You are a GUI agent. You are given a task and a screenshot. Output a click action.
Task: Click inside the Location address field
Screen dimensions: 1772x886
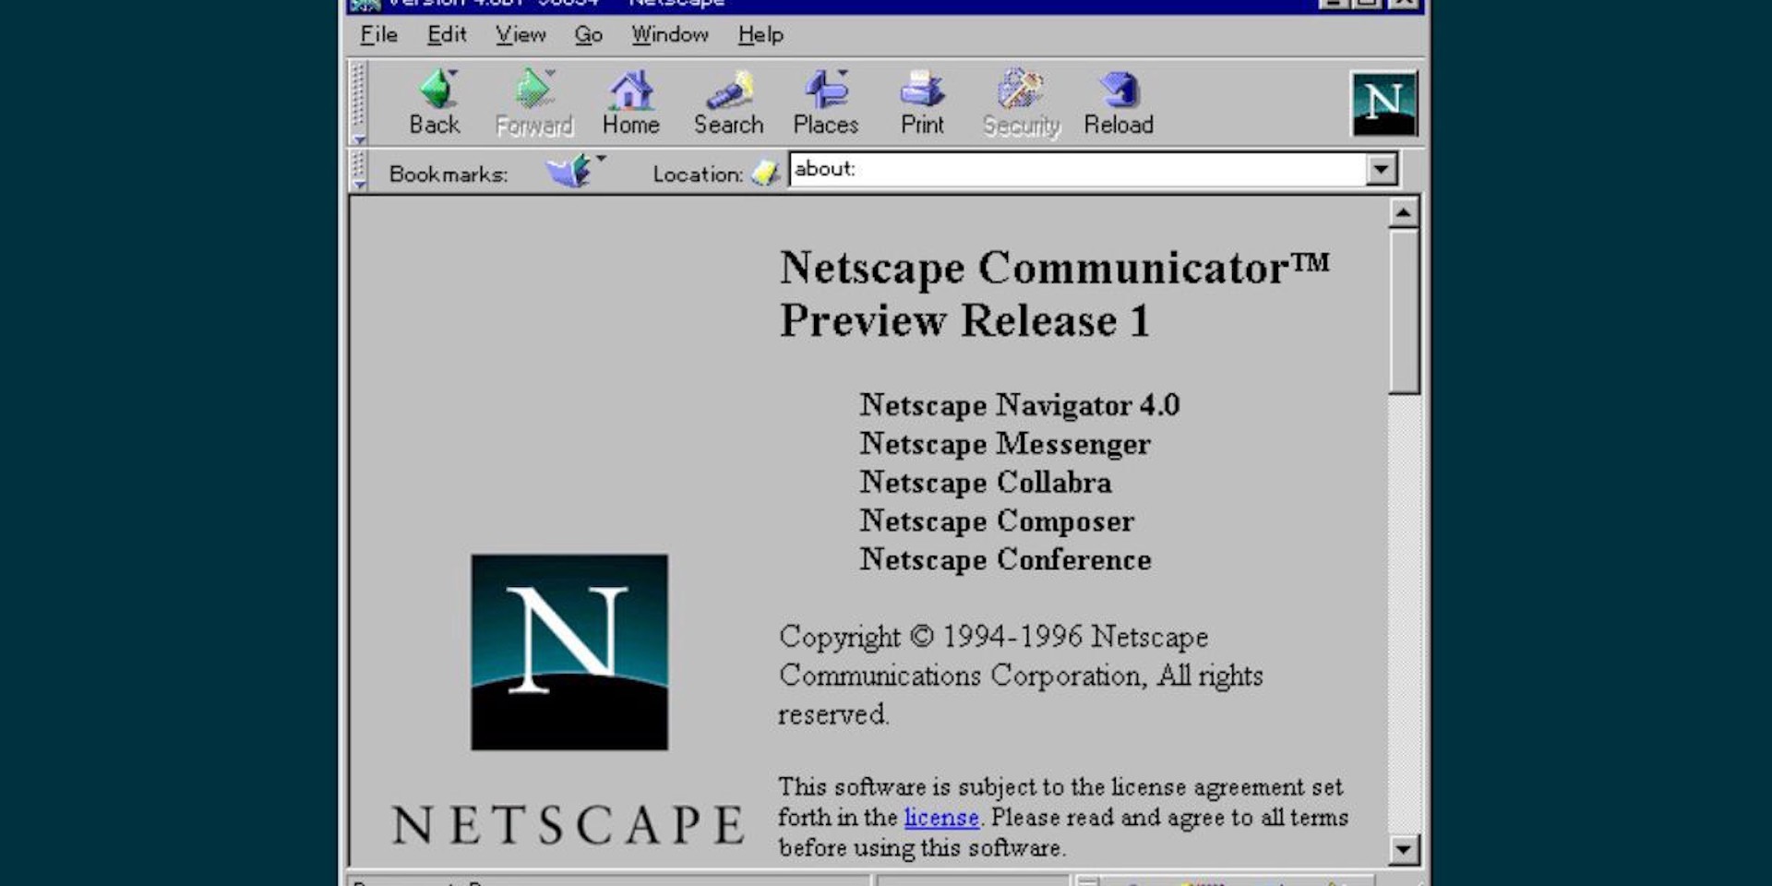[x=1078, y=170]
